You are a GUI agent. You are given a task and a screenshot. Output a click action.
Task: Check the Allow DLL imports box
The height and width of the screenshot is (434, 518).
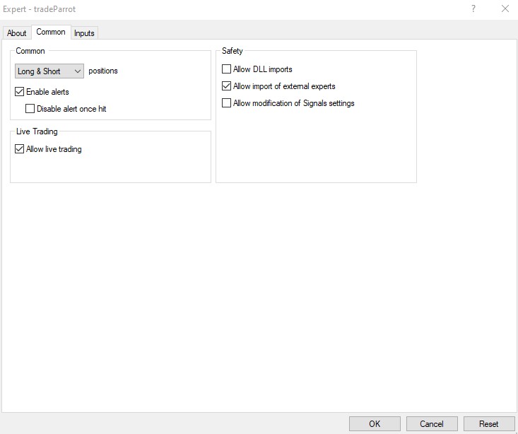227,69
